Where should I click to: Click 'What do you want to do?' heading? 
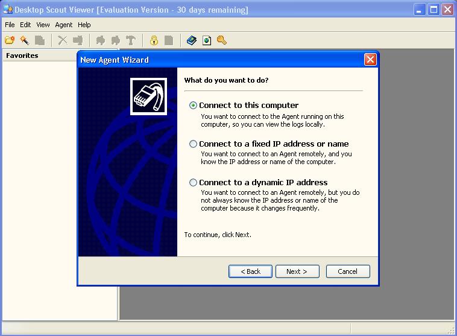click(226, 80)
